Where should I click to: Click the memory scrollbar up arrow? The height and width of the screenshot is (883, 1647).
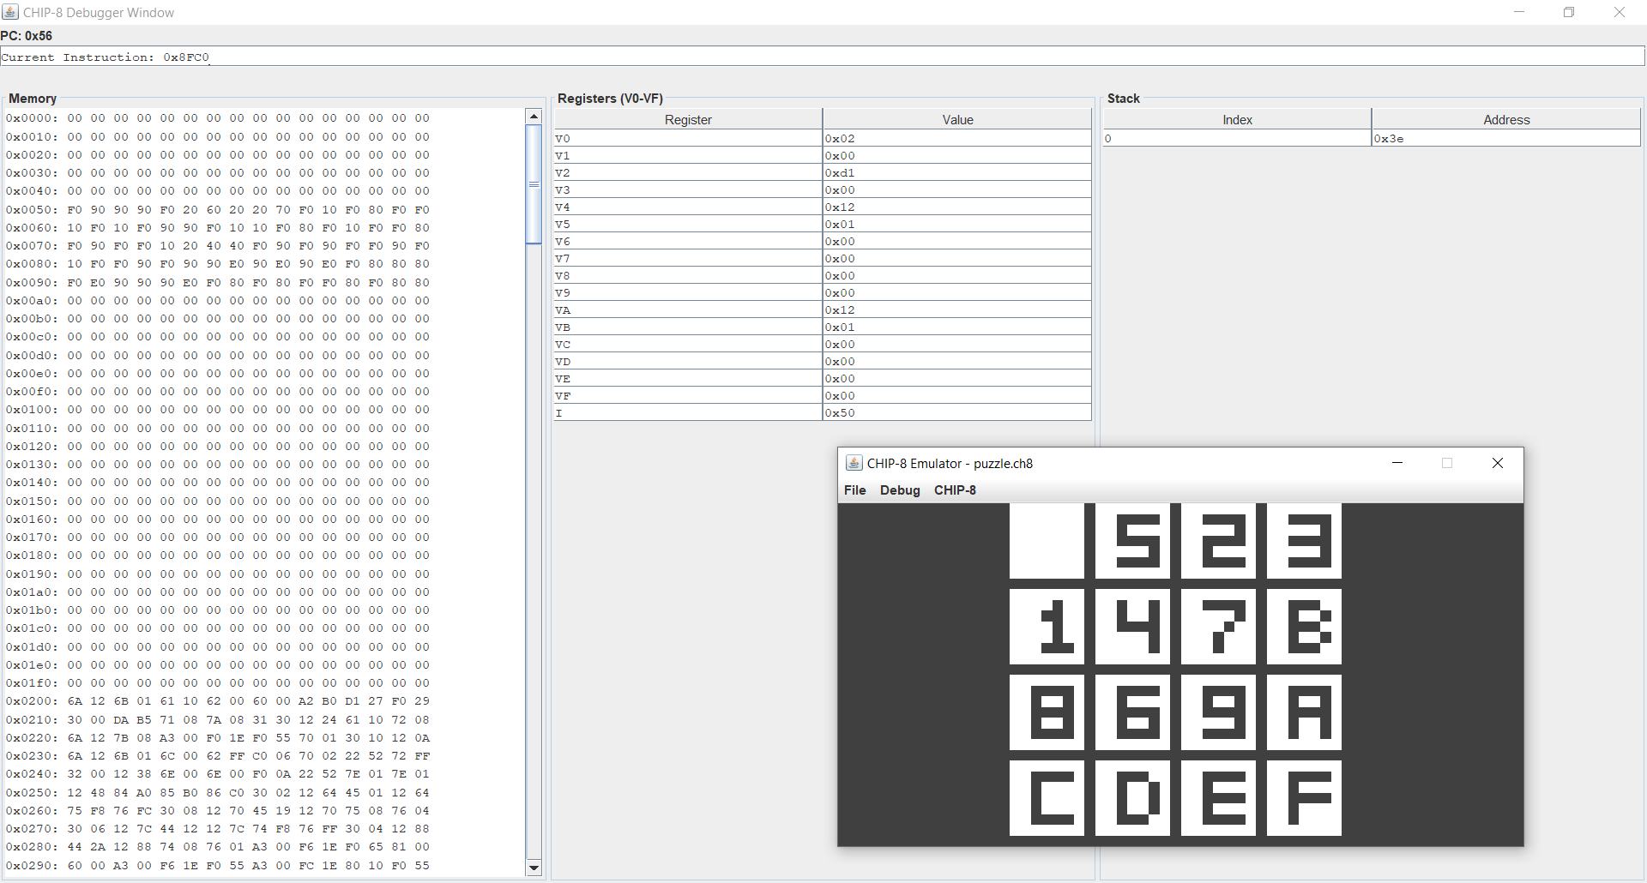pyautogui.click(x=534, y=117)
